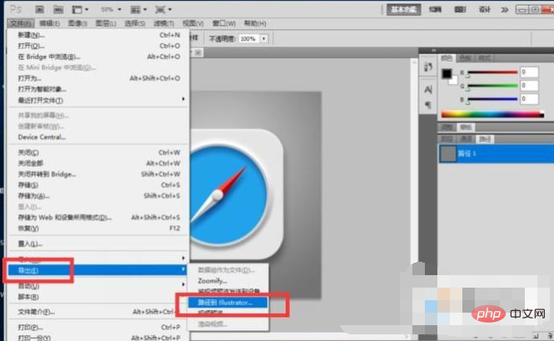554x341 pixels.
Task: Choose Save for Web and Devices item
Action: tap(98, 218)
